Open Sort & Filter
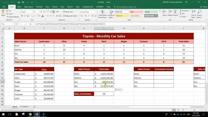The image size is (208, 117). [x=194, y=14]
